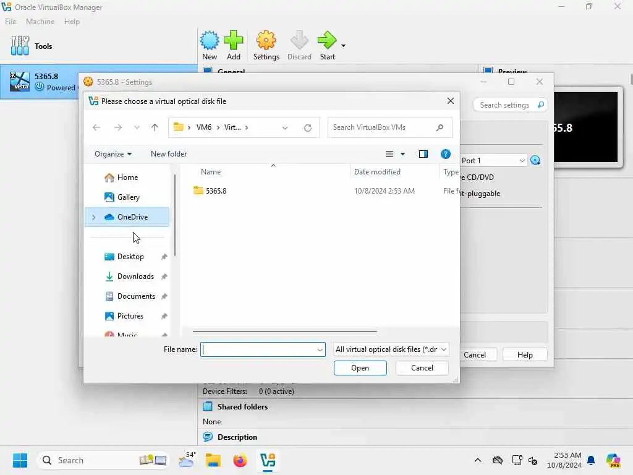Open the Documents quick access folder

click(x=135, y=296)
